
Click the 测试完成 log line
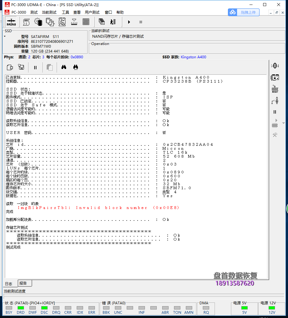(x=13, y=247)
